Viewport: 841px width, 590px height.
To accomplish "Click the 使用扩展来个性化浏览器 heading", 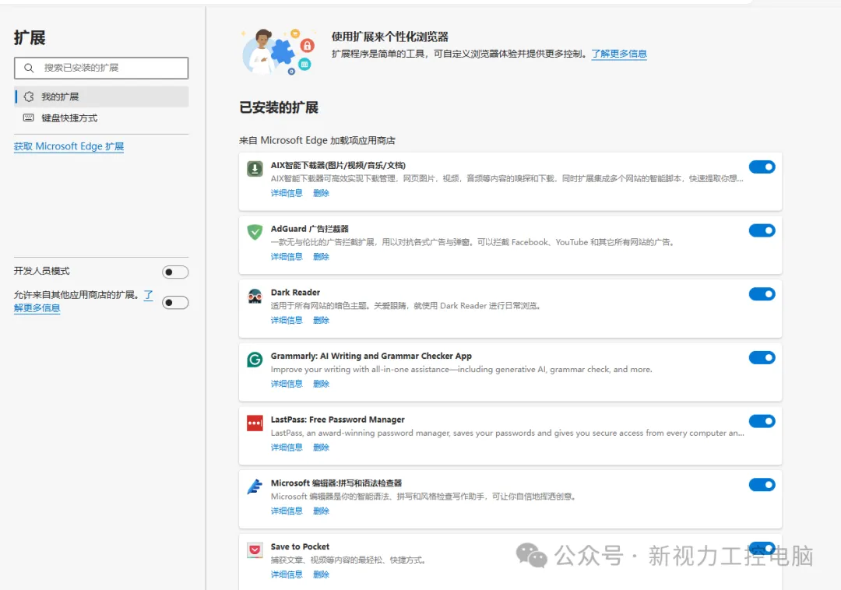I will [x=389, y=37].
